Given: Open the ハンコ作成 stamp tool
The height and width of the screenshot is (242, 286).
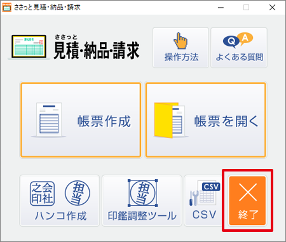Looking at the screenshot, I should coord(60,201).
